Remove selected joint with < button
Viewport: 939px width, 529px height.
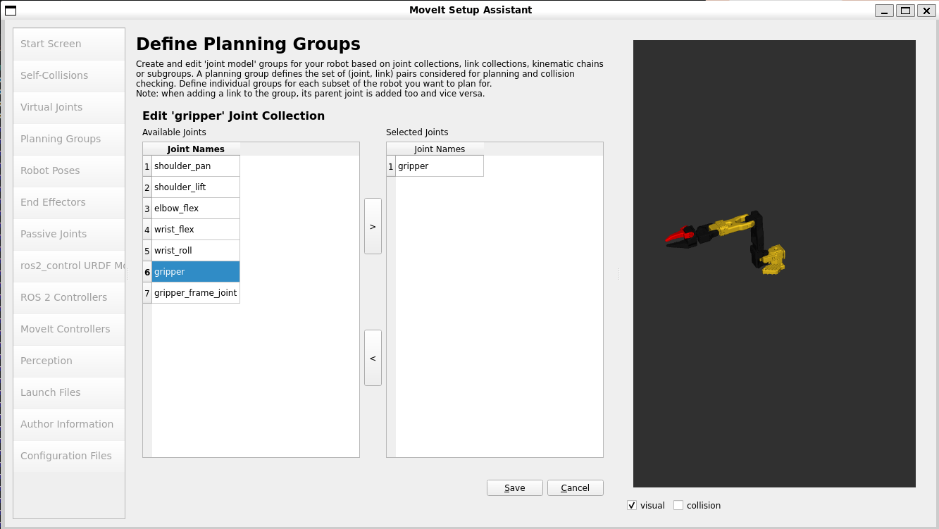(x=373, y=358)
